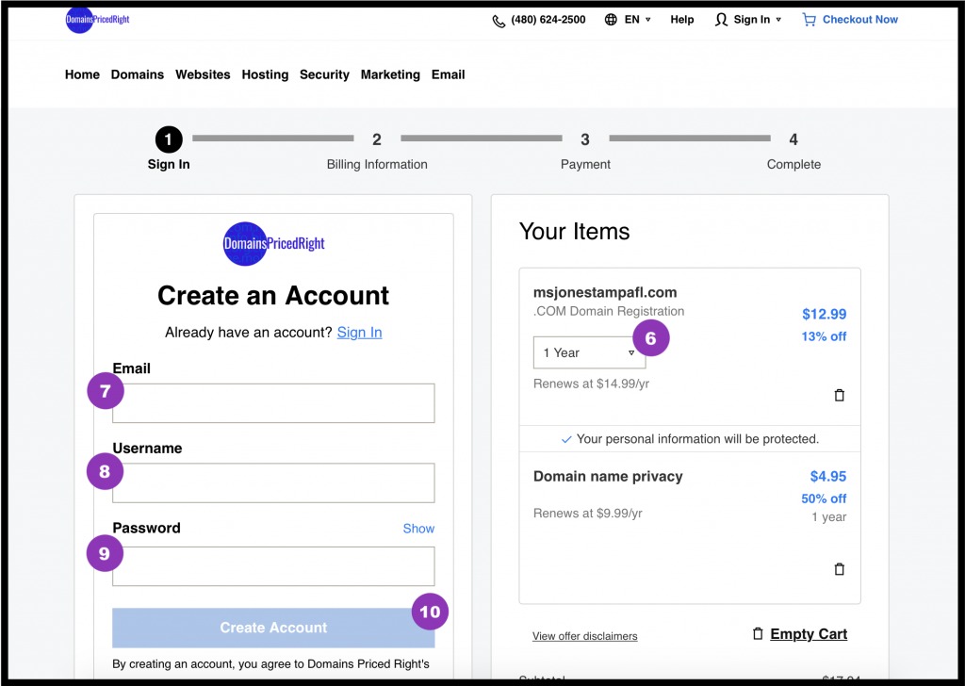Click the phone icon beside (480) 624-2500
The image size is (965, 686).
pyautogui.click(x=499, y=21)
